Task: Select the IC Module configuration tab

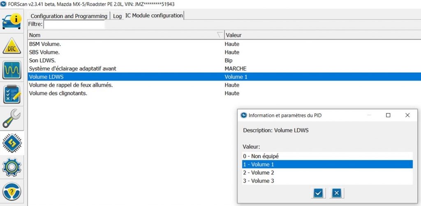Action: 154,16
